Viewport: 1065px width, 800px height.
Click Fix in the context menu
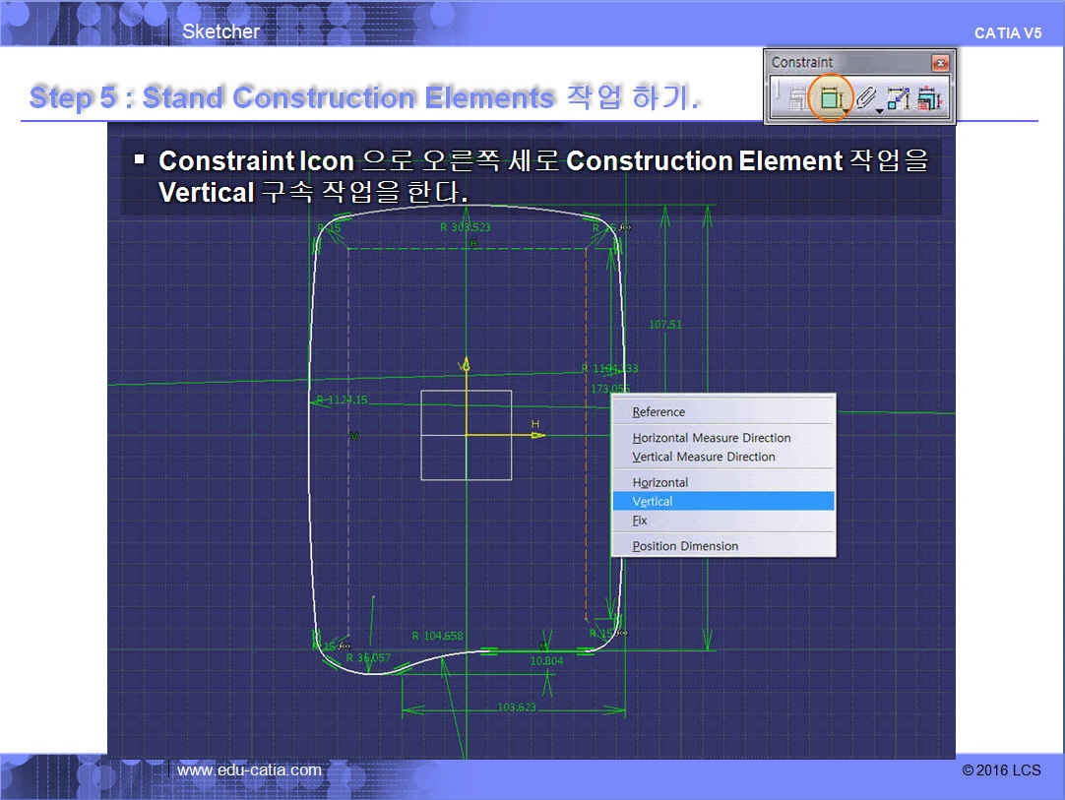tap(640, 521)
